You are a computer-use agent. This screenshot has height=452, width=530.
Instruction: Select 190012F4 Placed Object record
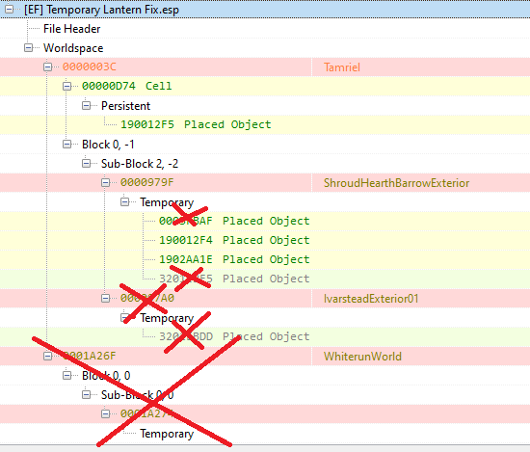point(234,240)
